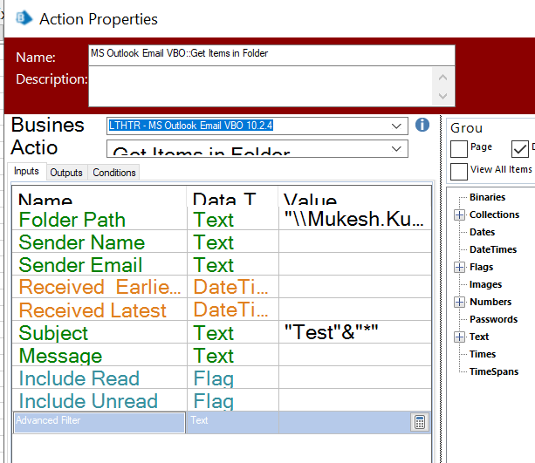Click the Description text box
Viewport: 535px width, 463px height.
262,86
